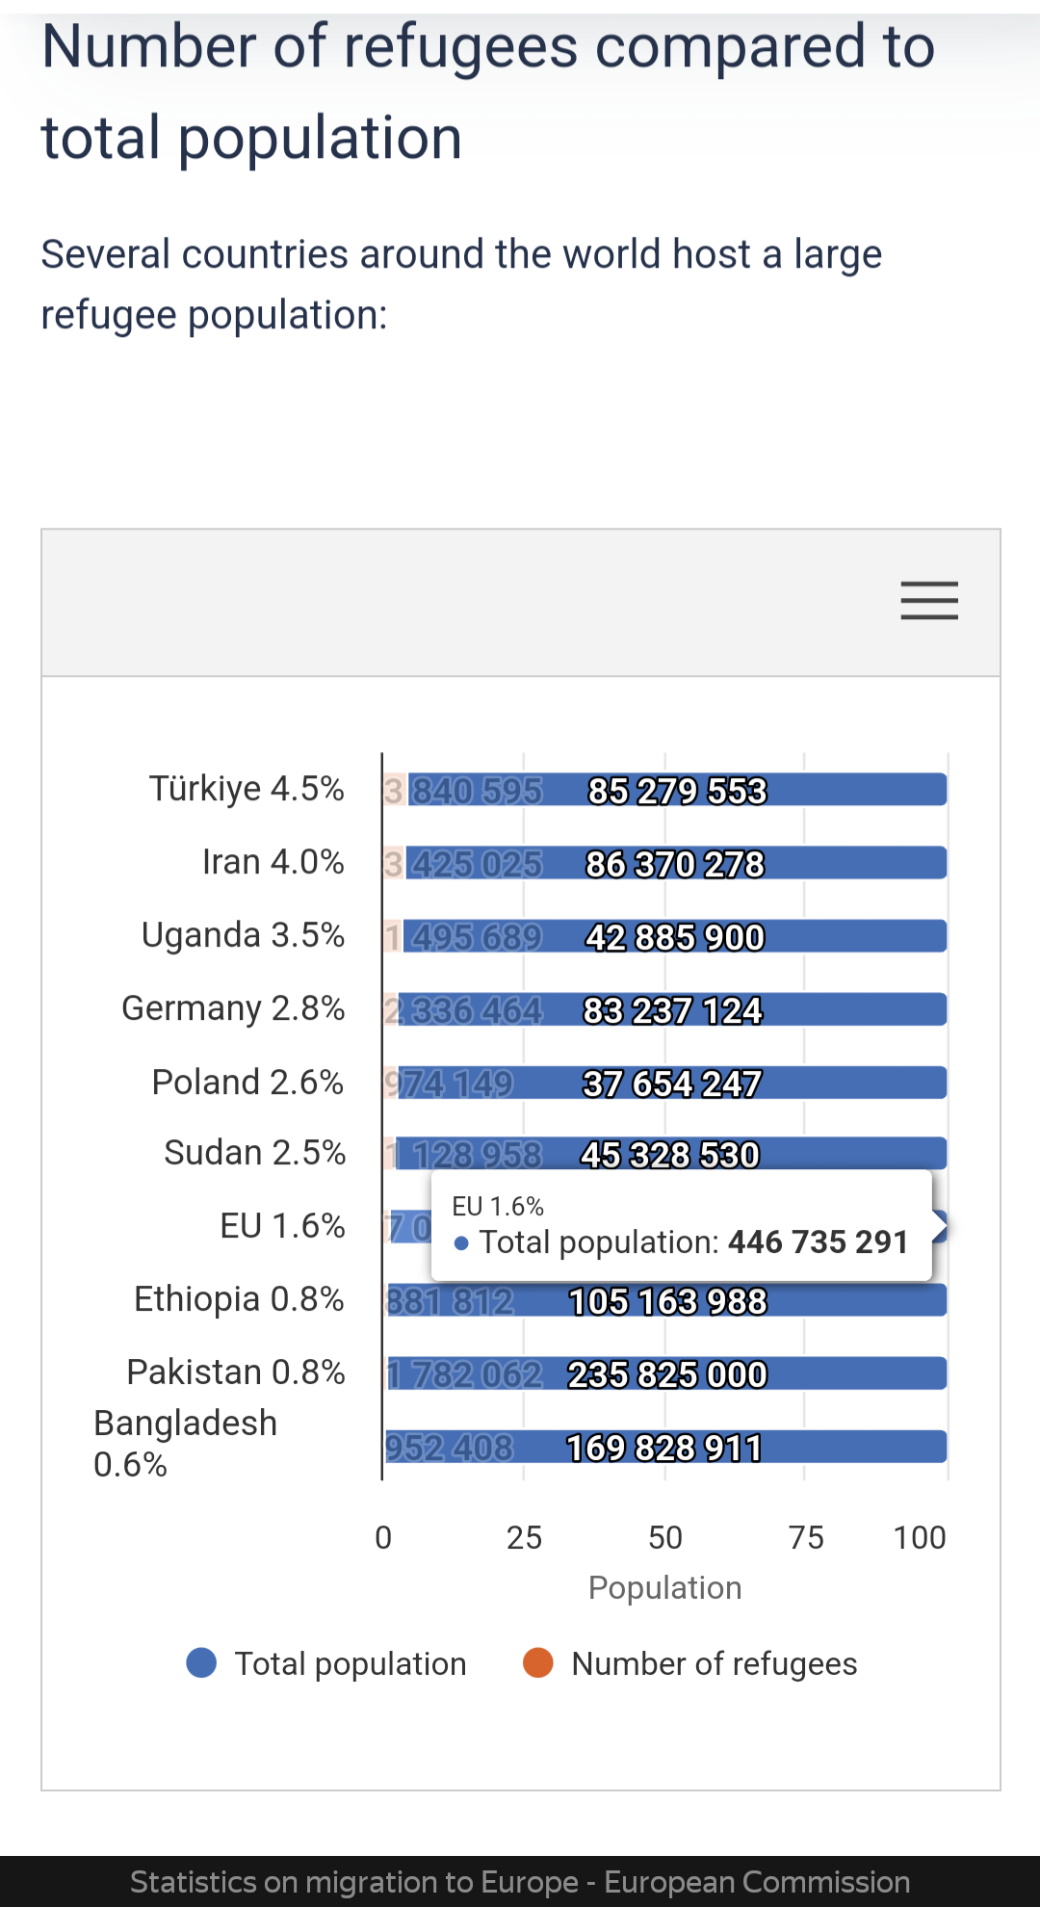Click the Bangladesh 0.6% axis label
The width and height of the screenshot is (1040, 1907).
point(185,1444)
